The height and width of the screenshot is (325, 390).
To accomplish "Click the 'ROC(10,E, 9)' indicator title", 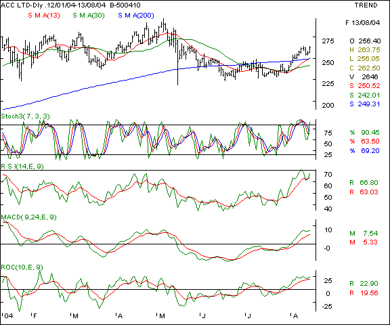I will coord(22,267).
